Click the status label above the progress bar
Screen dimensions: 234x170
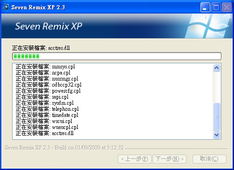tap(41, 48)
